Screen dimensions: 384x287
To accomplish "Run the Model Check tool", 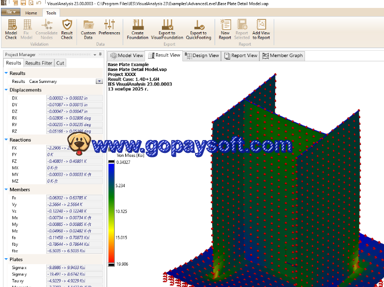I will 11,29.
